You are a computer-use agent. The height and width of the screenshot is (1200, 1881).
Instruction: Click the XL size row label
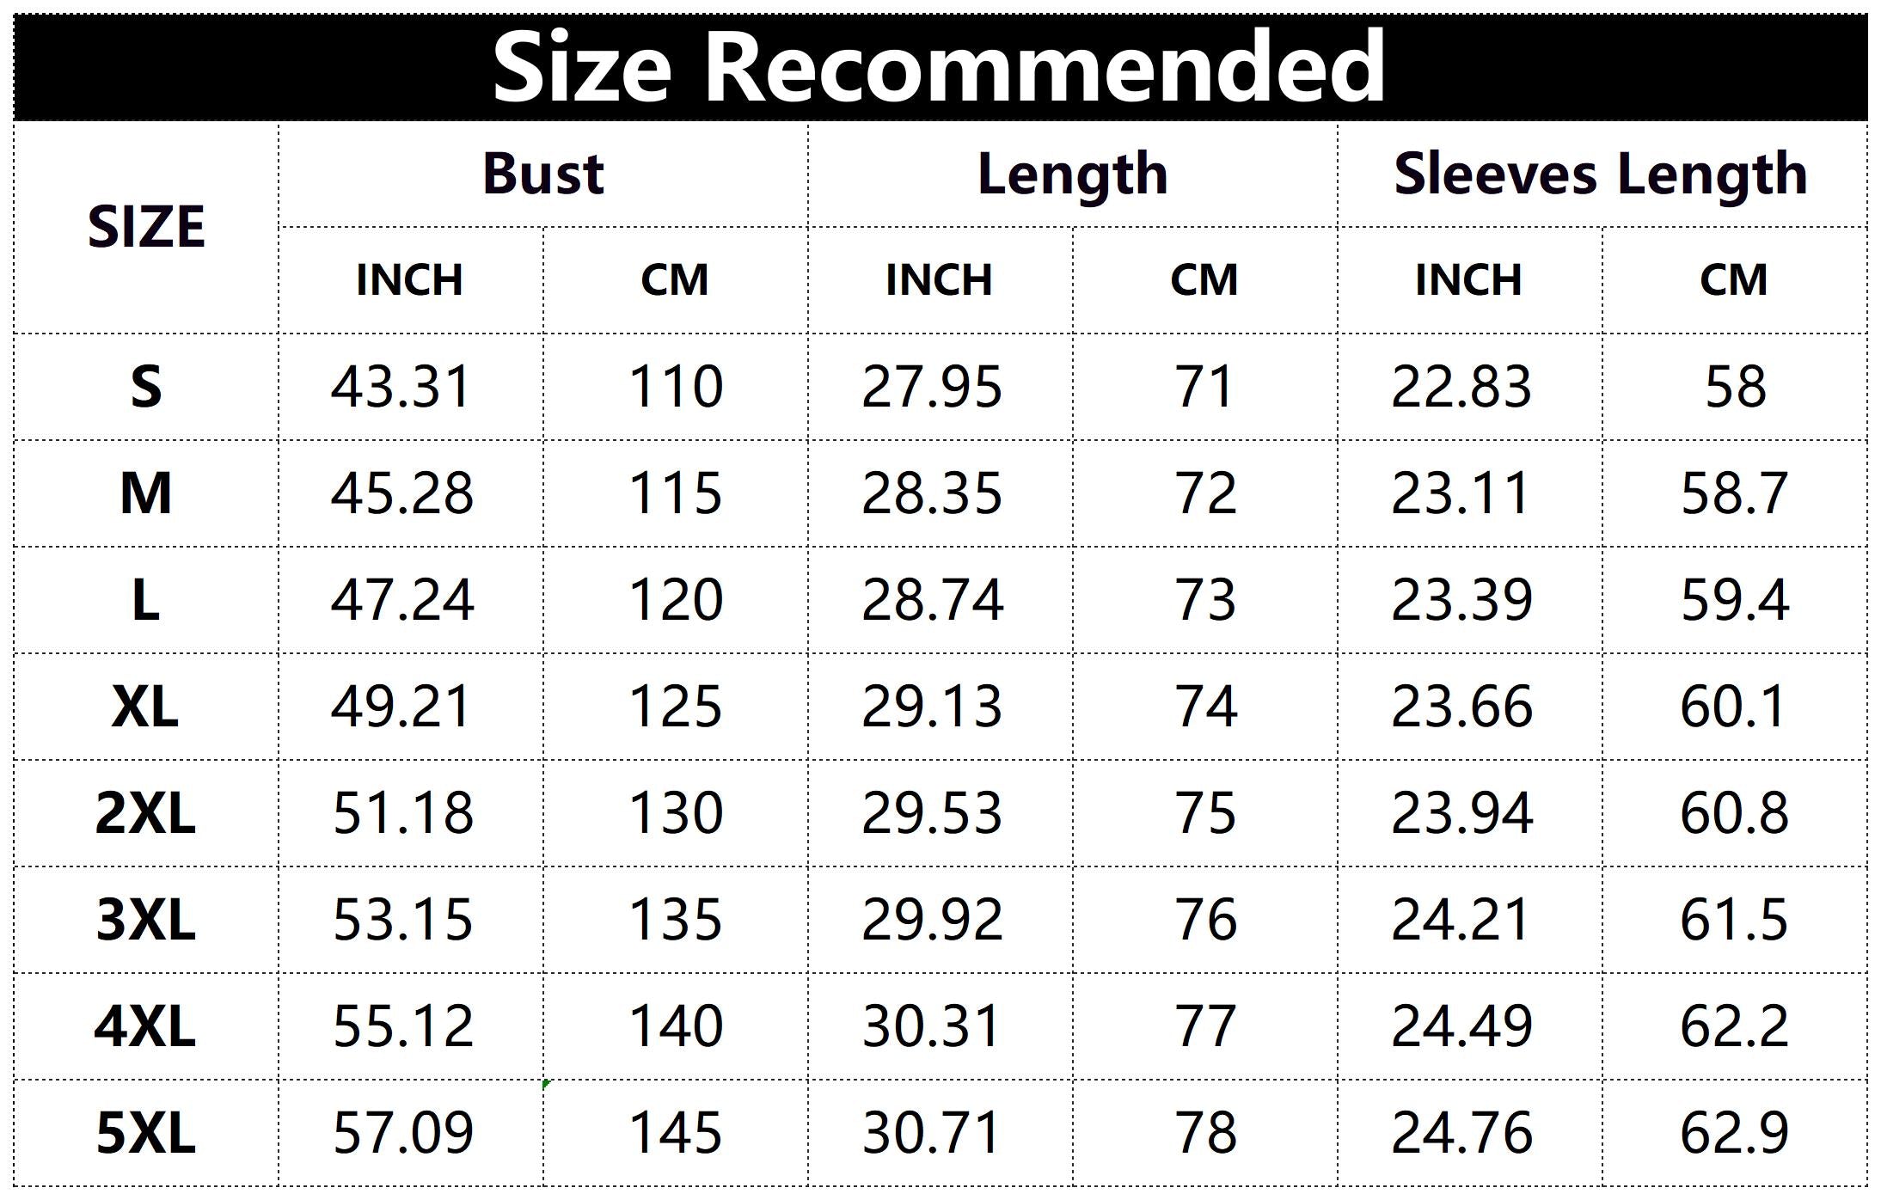pyautogui.click(x=146, y=707)
